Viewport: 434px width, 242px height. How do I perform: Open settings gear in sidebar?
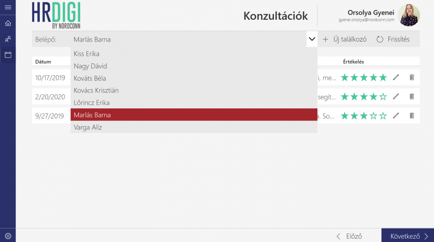(8, 236)
